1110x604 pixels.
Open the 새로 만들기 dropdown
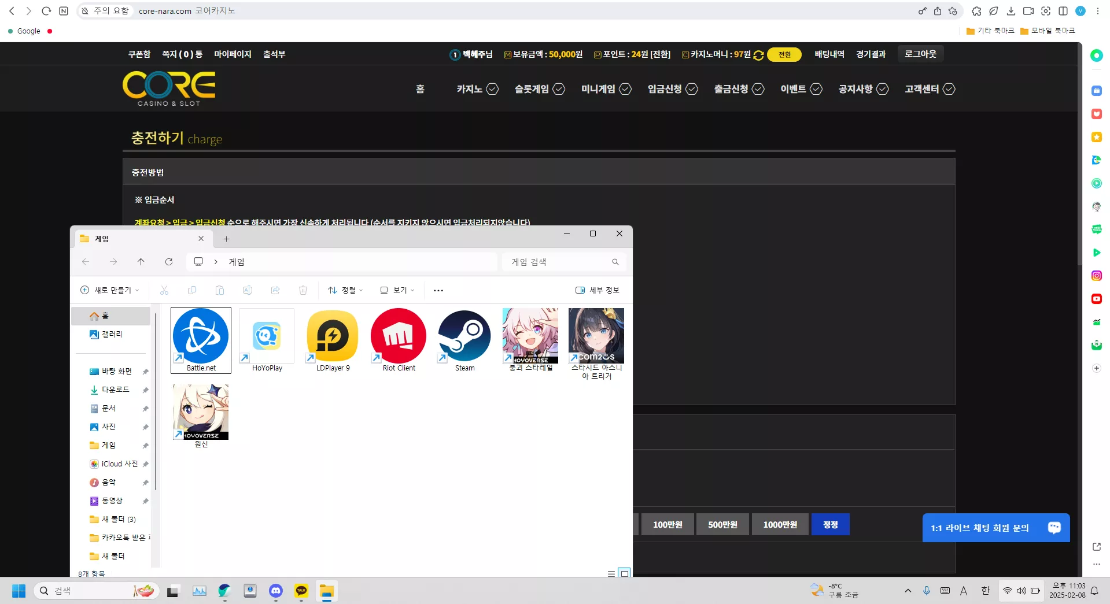(110, 290)
